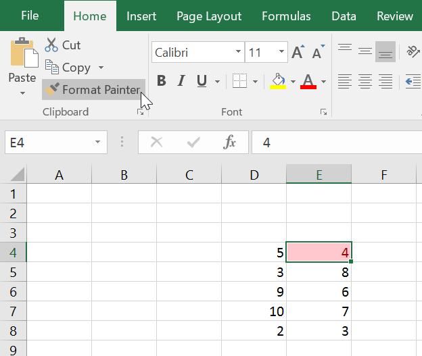Open the fill color palette dropdown
Image resolution: width=422 pixels, height=356 pixels.
pos(294,81)
